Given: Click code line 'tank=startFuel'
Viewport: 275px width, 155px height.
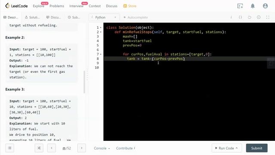Looking at the screenshot, I should pos(137,41).
